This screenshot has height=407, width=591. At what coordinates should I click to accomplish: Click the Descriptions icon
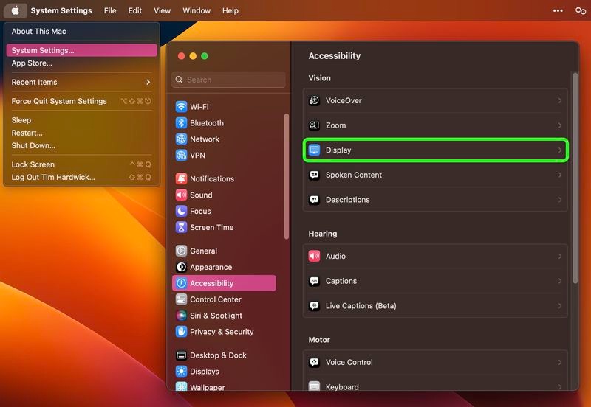click(315, 200)
